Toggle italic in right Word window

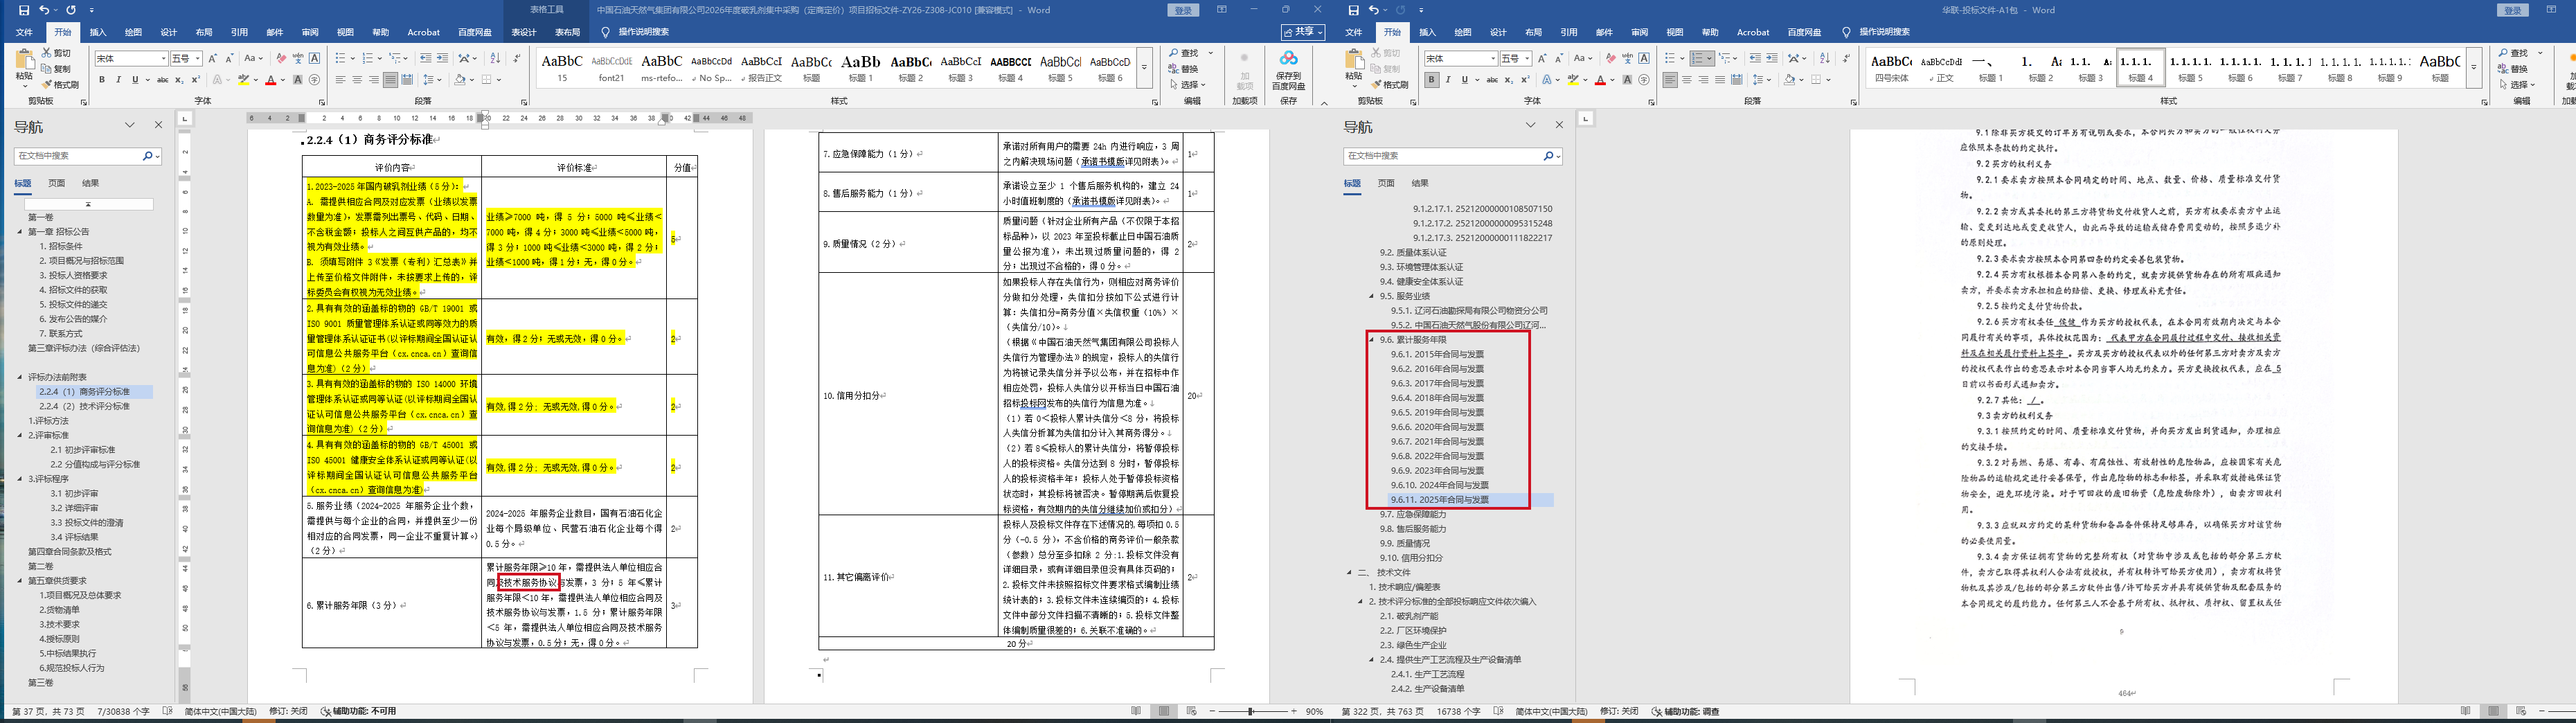click(x=1447, y=80)
